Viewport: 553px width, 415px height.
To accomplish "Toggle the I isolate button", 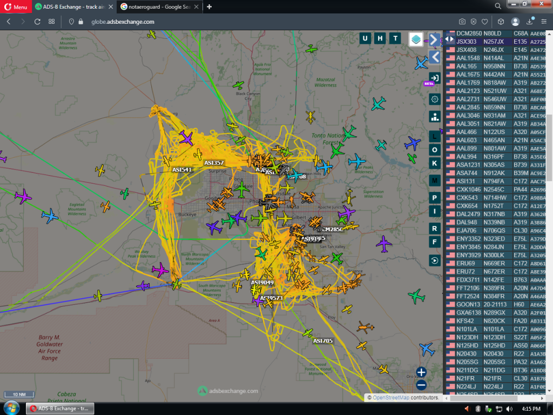I will coord(435,211).
